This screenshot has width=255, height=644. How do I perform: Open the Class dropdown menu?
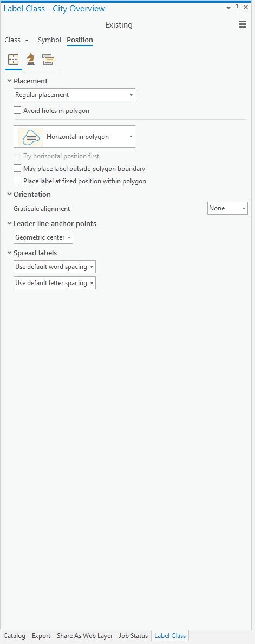point(16,40)
